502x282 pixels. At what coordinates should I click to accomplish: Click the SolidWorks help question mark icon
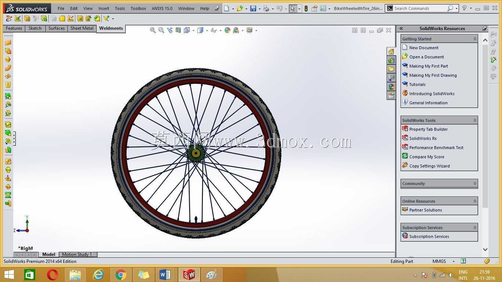tap(464, 8)
